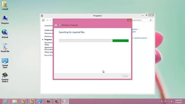The image size is (185, 104).
Task: Open the Control Panel desktop icon
Action: (x=5, y=63)
